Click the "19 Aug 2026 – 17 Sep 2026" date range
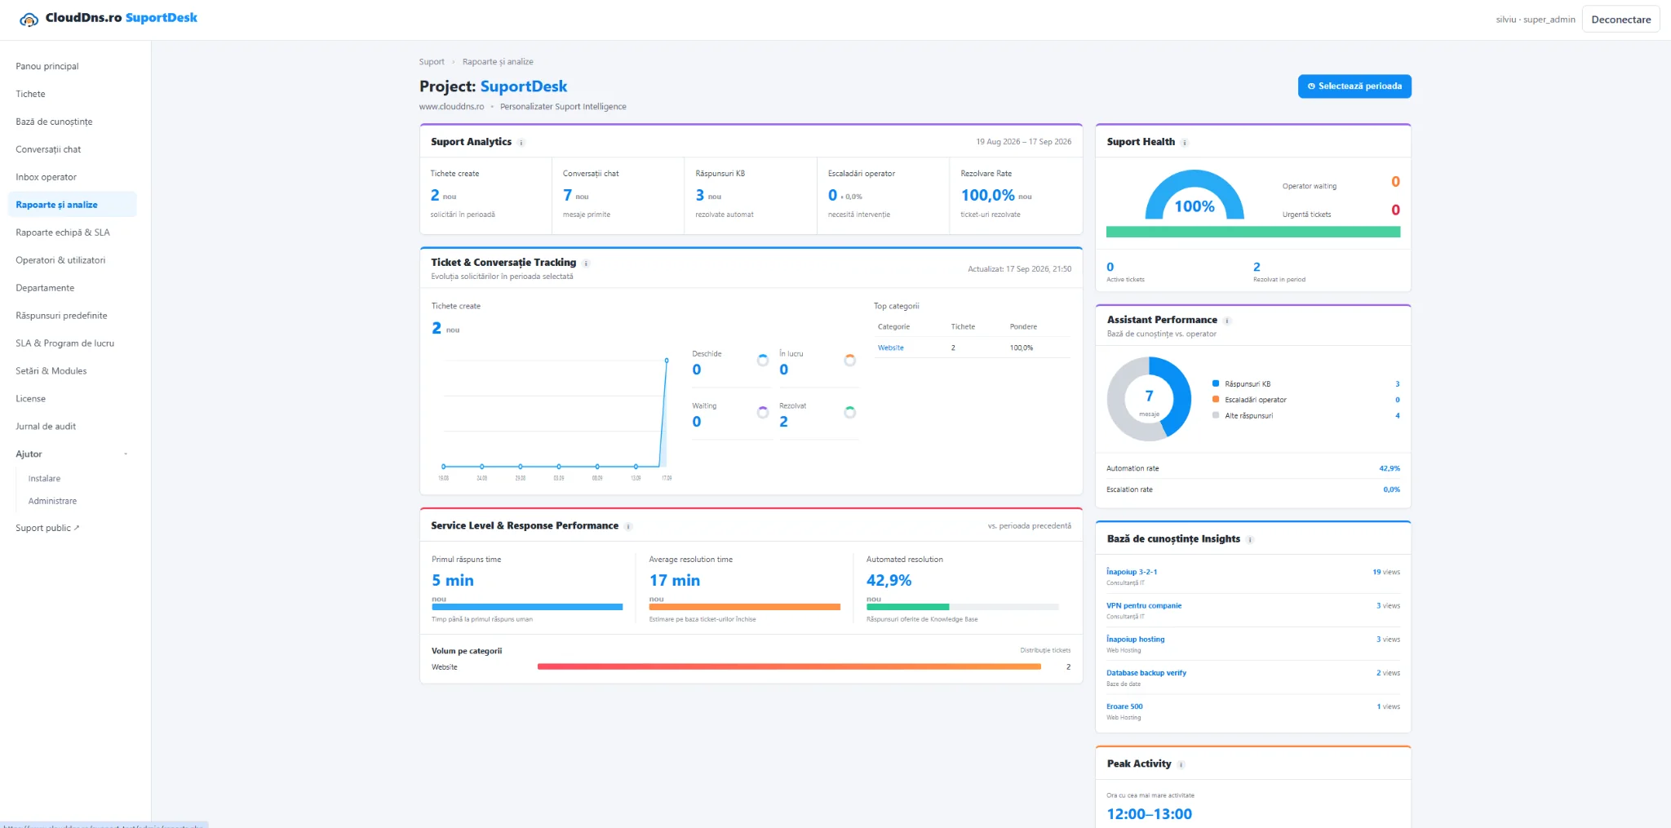The width and height of the screenshot is (1671, 828). (1024, 142)
